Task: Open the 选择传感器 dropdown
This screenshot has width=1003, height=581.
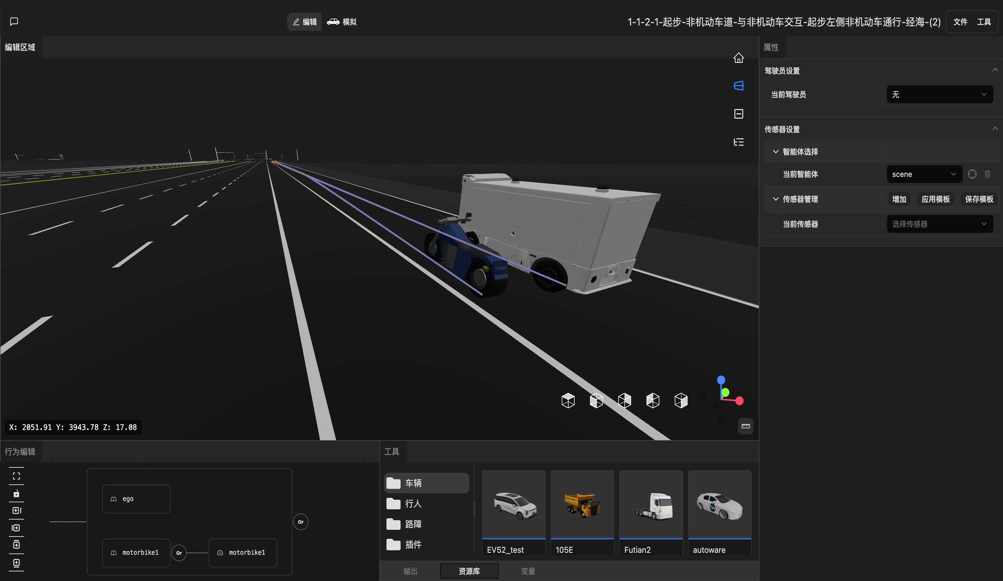Action: point(940,224)
